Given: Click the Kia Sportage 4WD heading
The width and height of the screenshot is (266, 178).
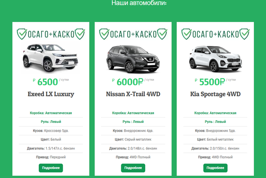Looking at the screenshot, I should (x=215, y=94).
